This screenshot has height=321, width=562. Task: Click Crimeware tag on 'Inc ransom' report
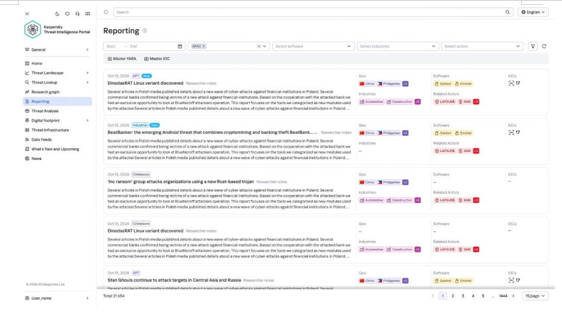[141, 174]
